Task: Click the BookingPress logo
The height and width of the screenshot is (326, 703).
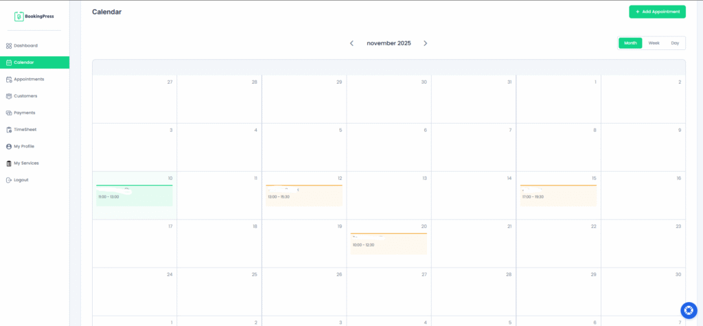Action: pos(34,16)
